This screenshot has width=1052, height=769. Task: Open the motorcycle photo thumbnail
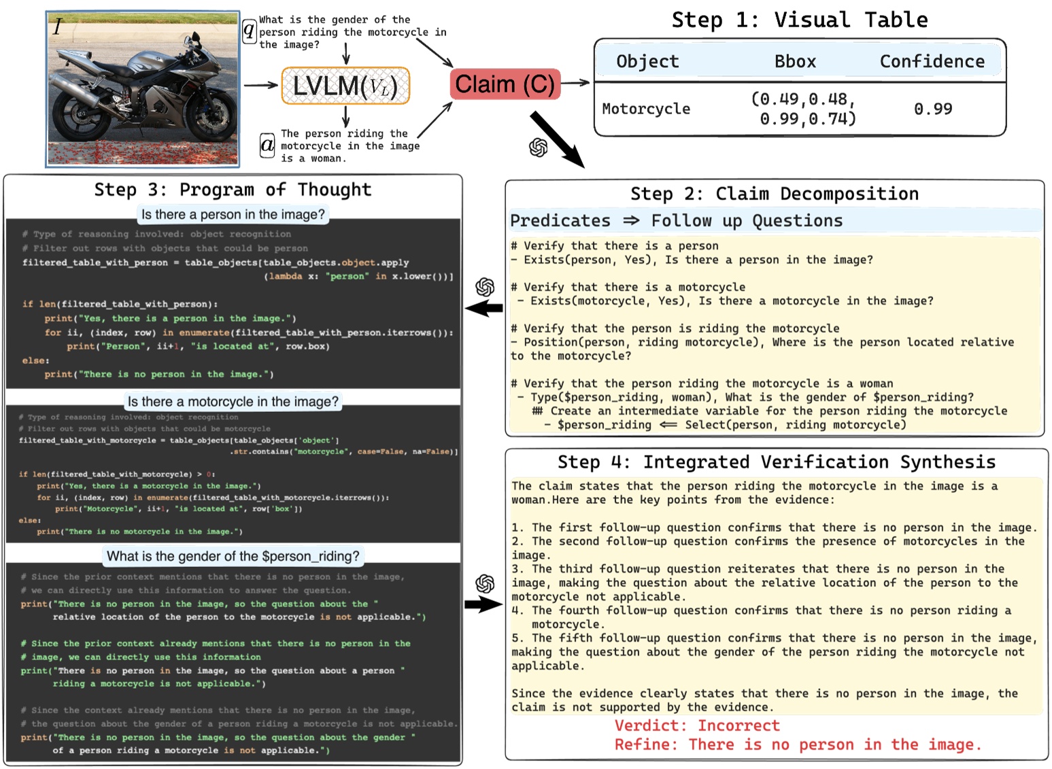coord(143,89)
